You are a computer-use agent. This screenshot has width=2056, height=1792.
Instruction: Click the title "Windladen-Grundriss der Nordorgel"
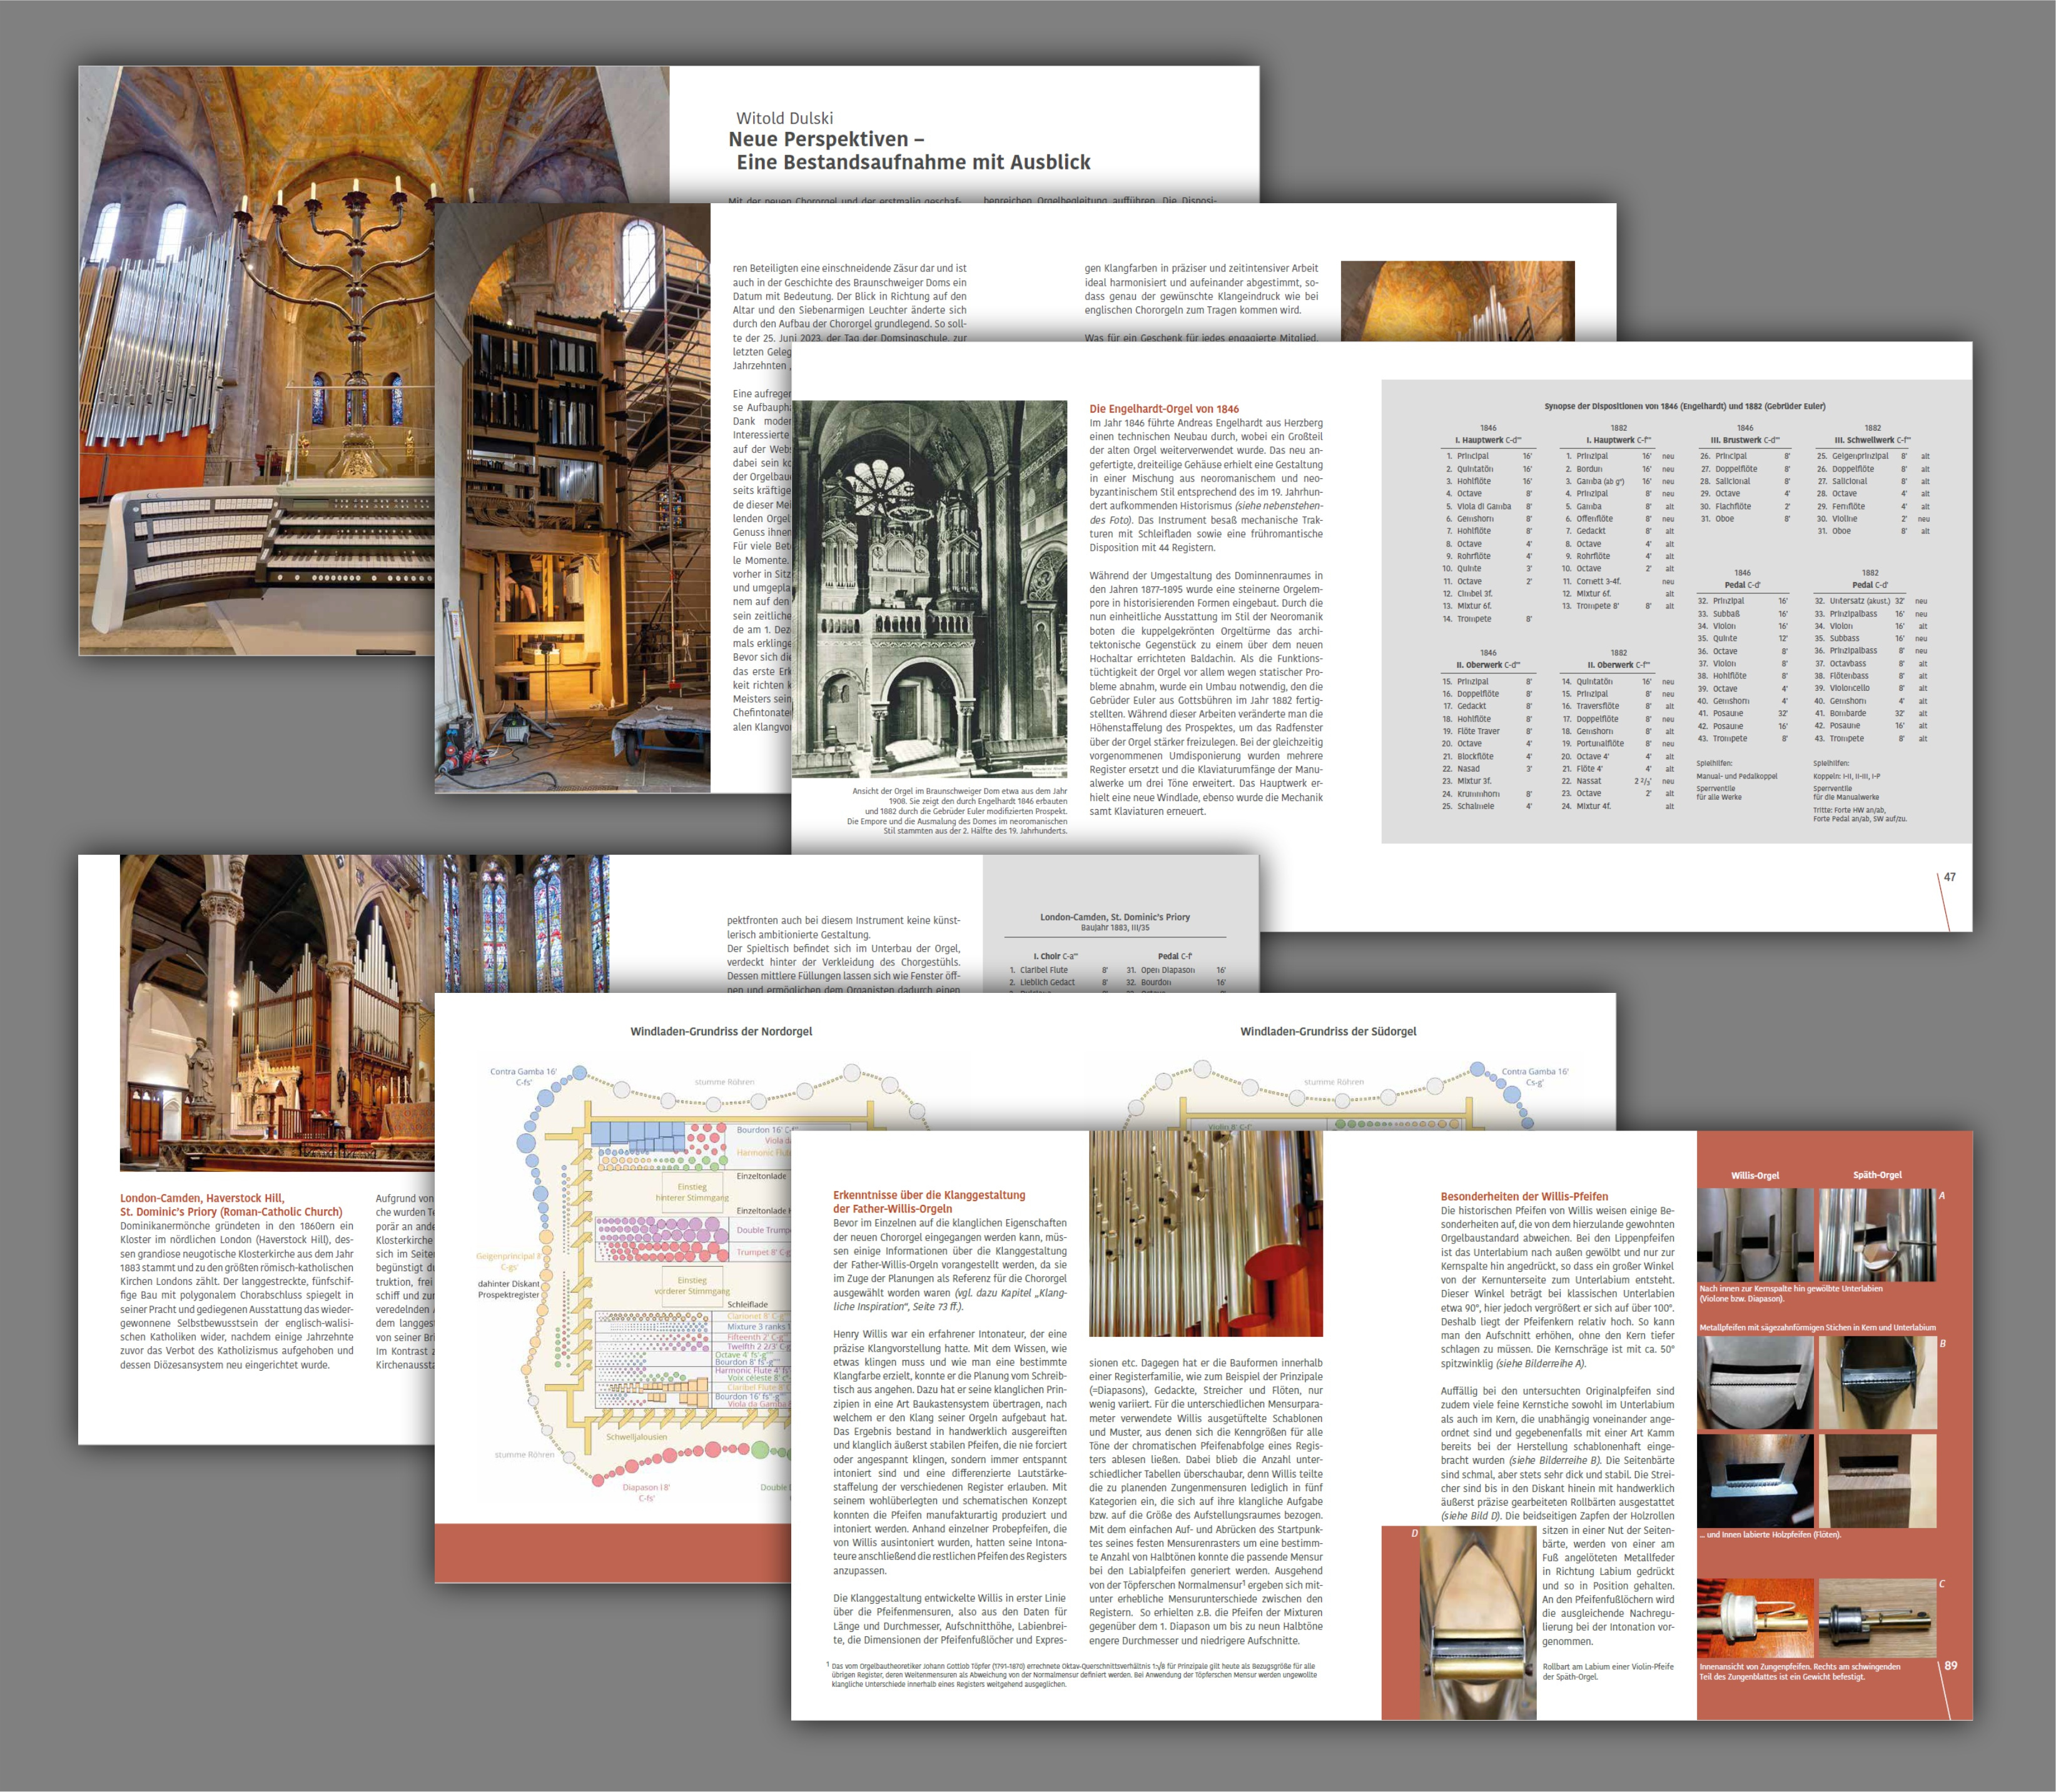tap(721, 1031)
